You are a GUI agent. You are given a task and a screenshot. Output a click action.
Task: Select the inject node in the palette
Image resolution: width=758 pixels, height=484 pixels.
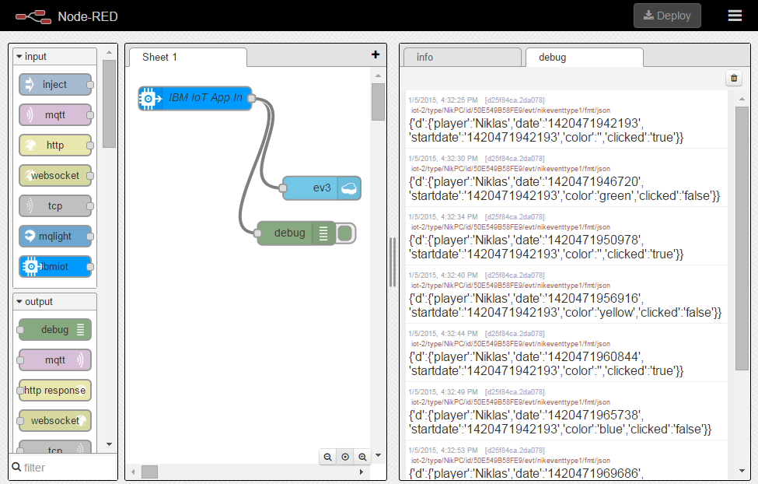click(55, 85)
